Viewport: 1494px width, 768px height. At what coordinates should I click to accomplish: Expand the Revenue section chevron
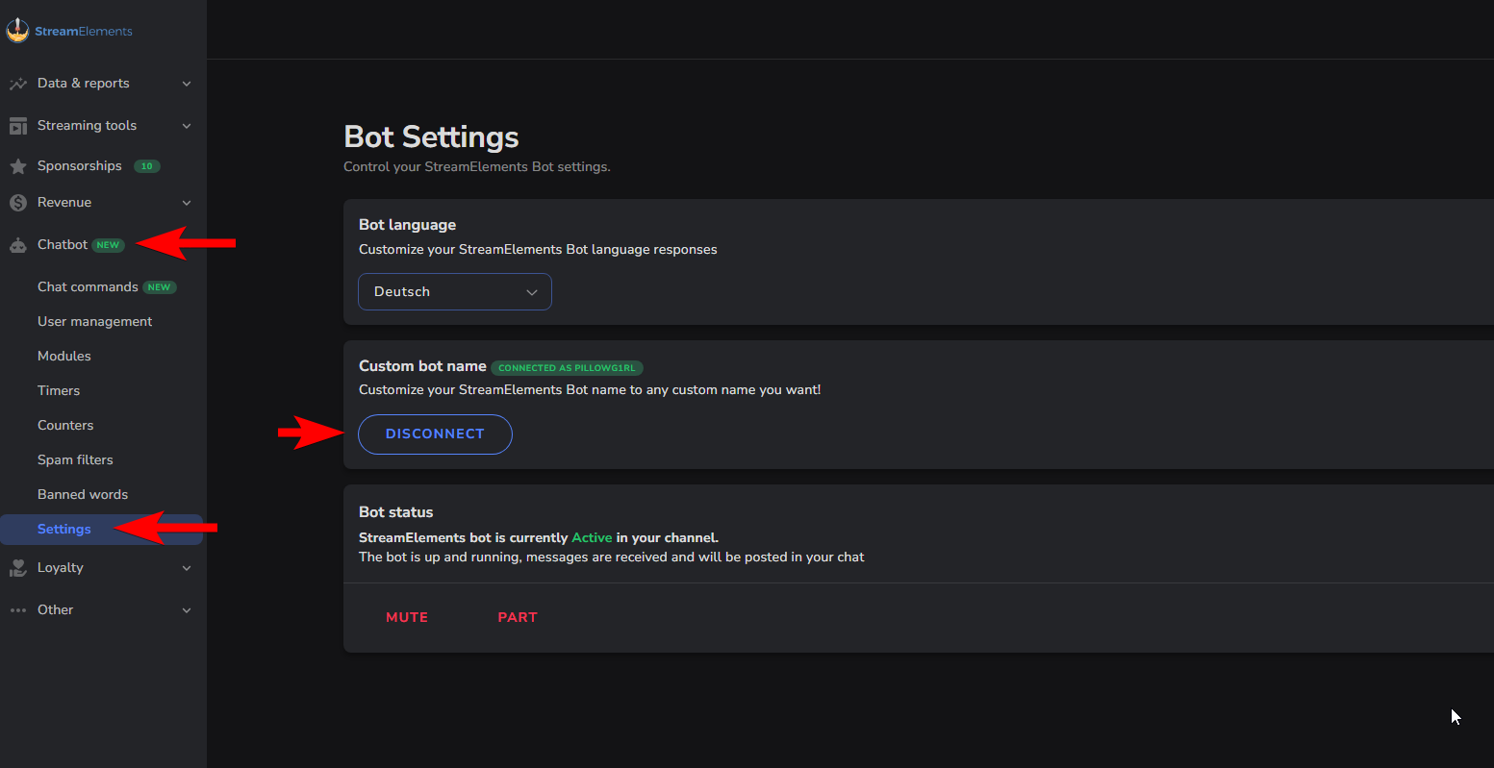pyautogui.click(x=187, y=203)
